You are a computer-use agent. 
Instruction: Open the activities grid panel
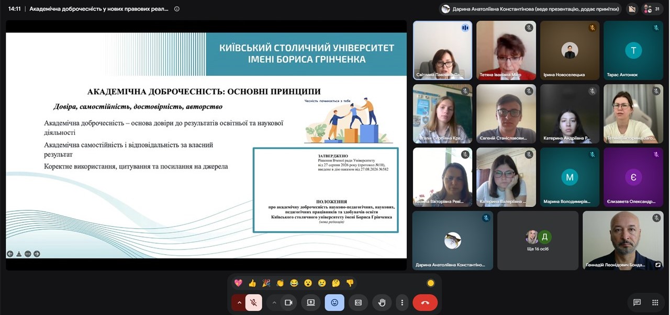(655, 302)
